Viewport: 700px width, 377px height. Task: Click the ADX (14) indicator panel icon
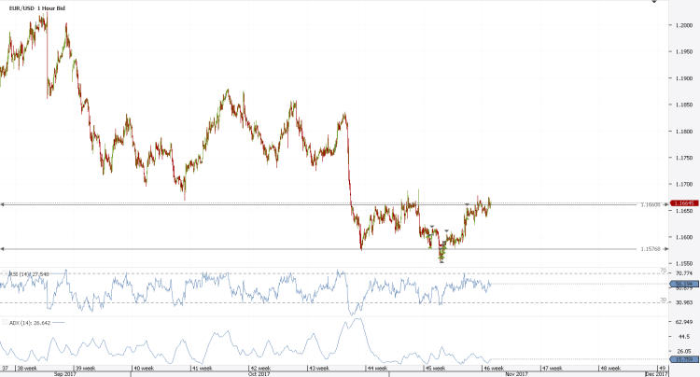coord(5,322)
